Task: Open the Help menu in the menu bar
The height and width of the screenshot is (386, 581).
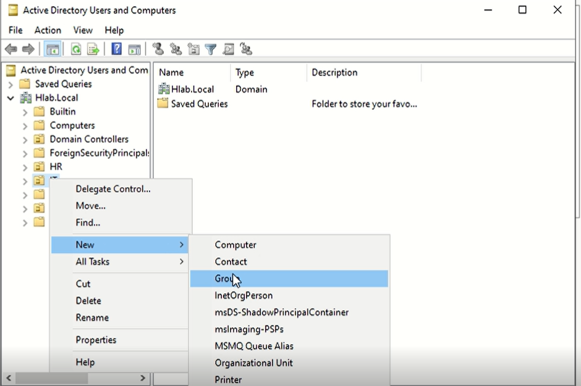Action: [114, 30]
